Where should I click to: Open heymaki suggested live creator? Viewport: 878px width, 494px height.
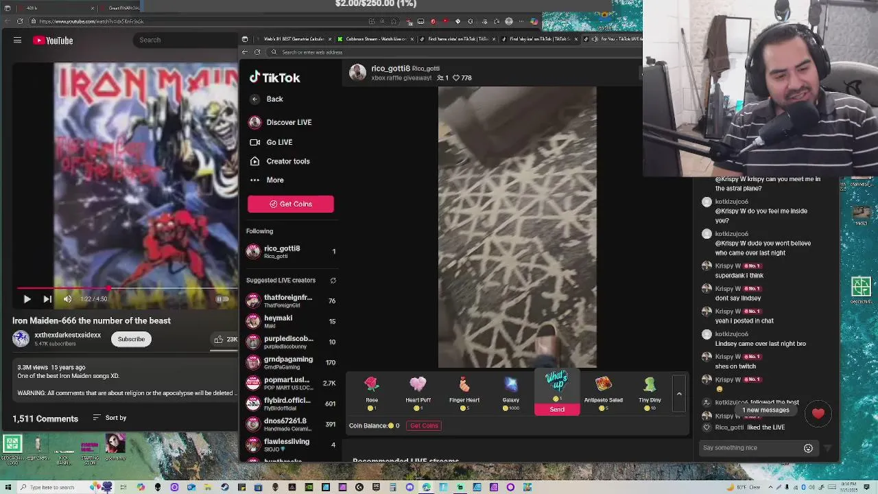[x=291, y=321]
